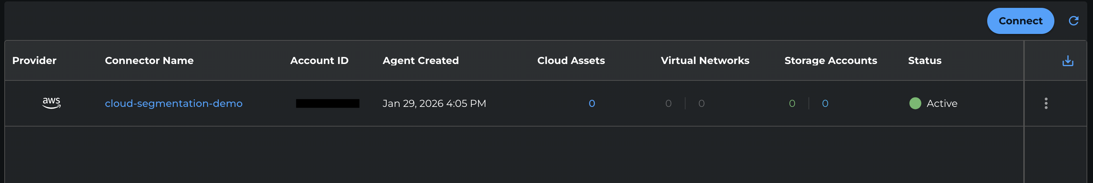Open the Cloud Assets count link
The height and width of the screenshot is (183, 1093).
coord(592,103)
